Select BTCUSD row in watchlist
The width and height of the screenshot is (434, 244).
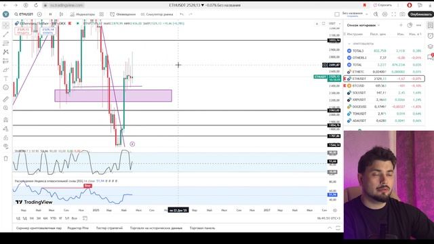pos(384,86)
